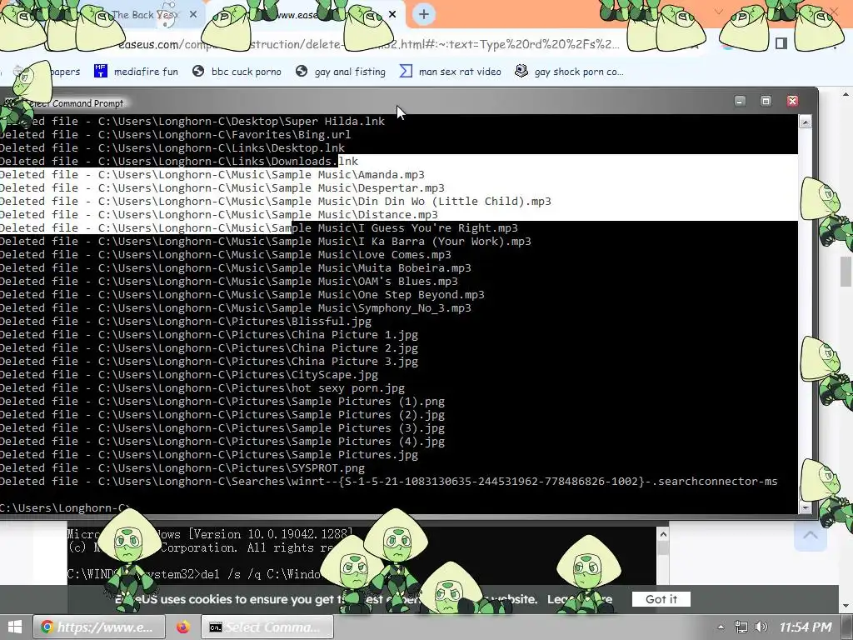The image size is (853, 640).
Task: Click the line deleting Despertar.mp3
Action: coord(222,187)
